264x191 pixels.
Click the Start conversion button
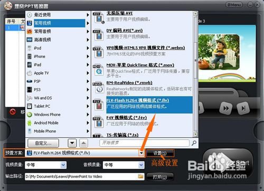coord(228,163)
